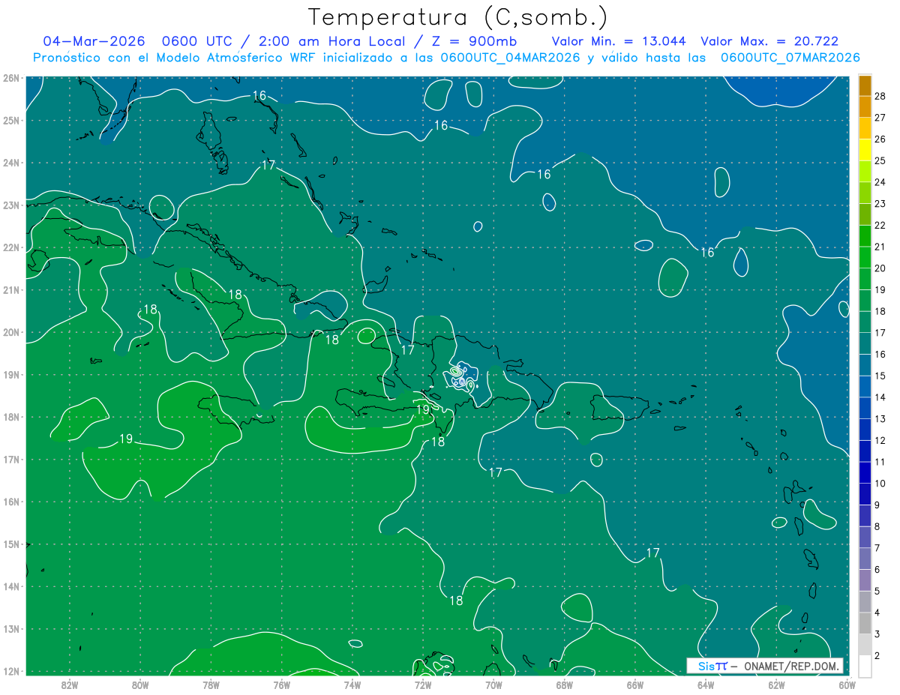Click the 20N latitude axis label
This screenshot has width=900, height=695.
point(11,332)
